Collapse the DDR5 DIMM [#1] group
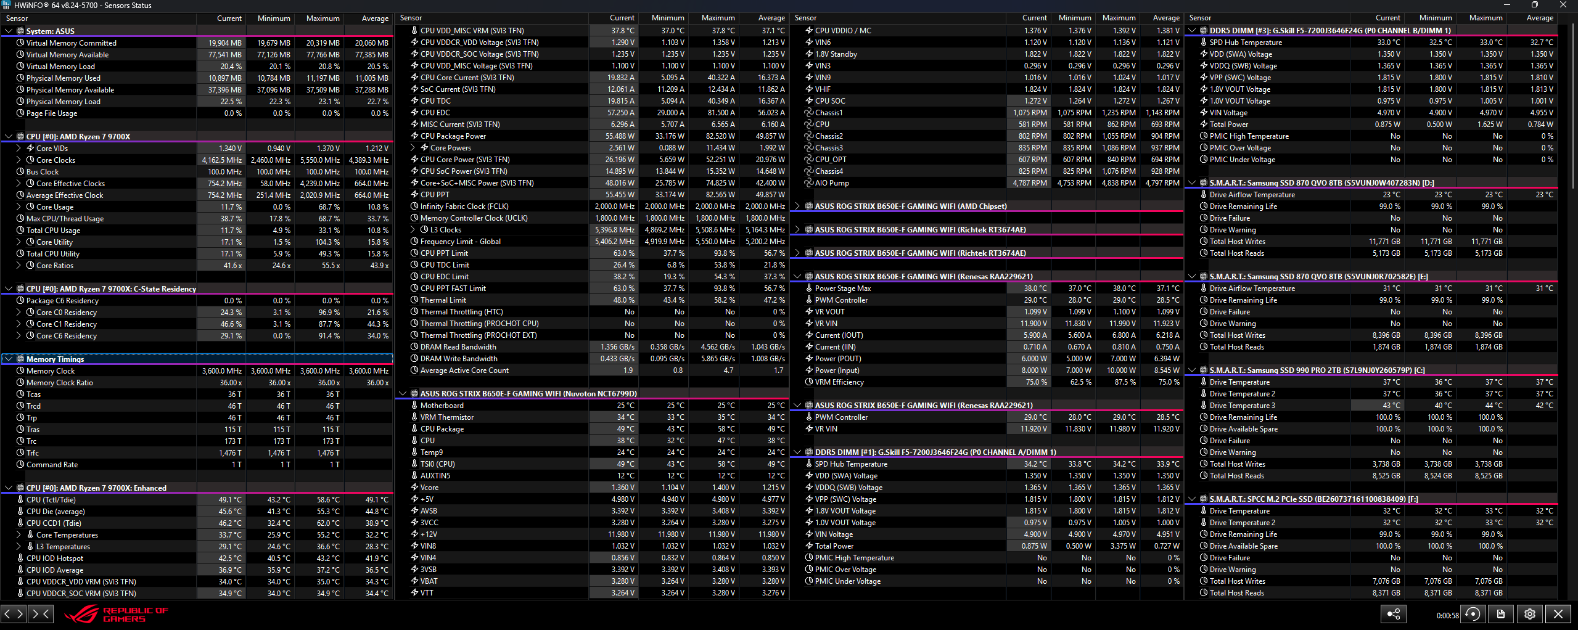The image size is (1578, 630). [x=797, y=452]
